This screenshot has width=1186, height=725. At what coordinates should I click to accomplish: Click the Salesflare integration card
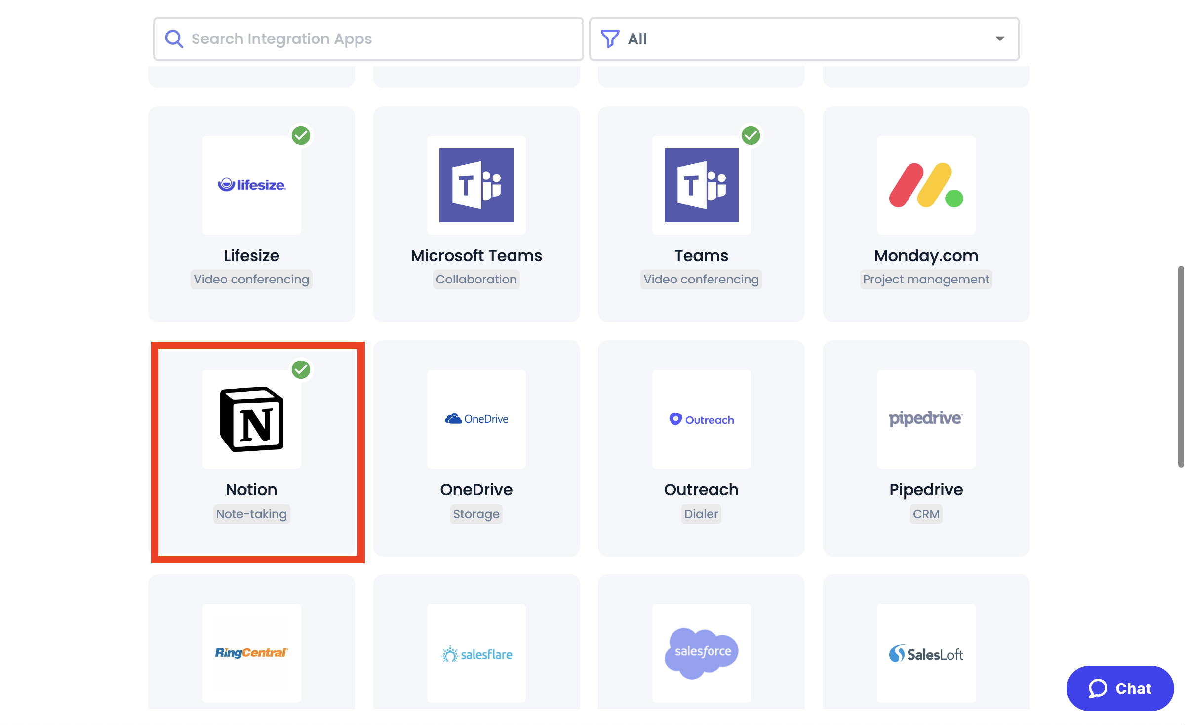476,653
